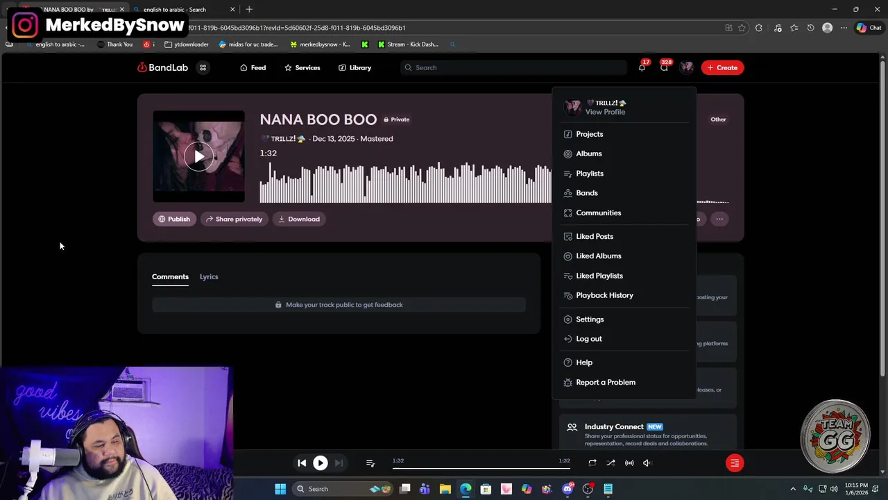The image size is (888, 500).
Task: Play NANA BOO BOO from cover art
Action: [x=198, y=157]
